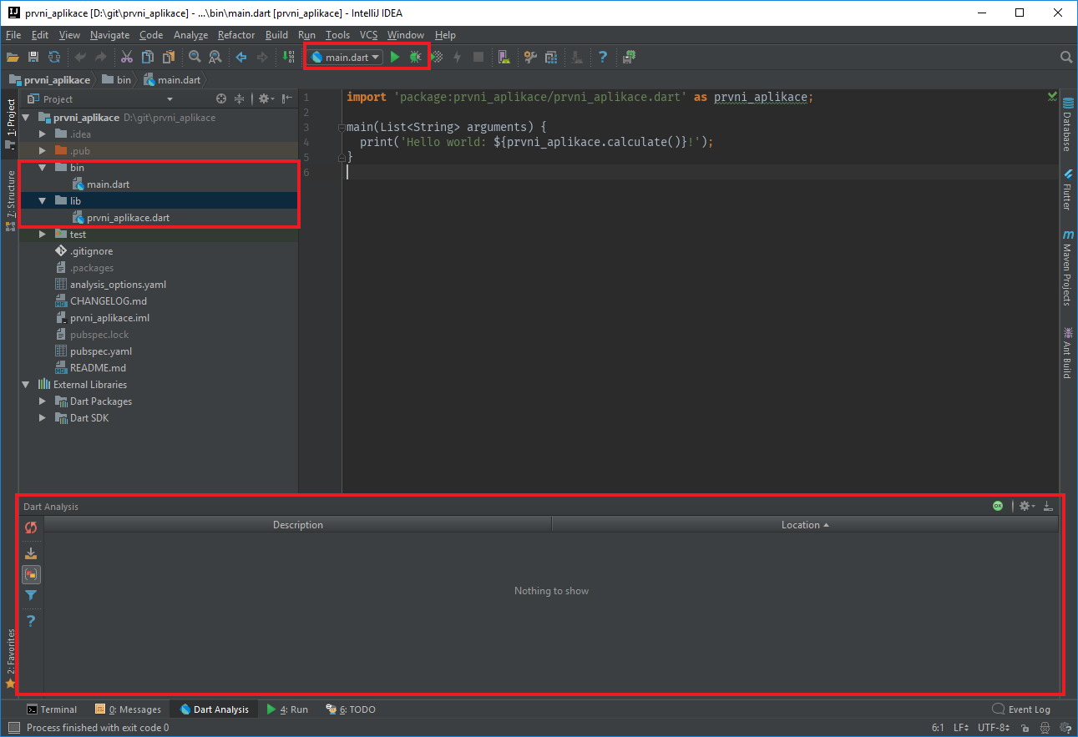
Task: Click the Cut scissors icon in toolbar
Action: coord(127,57)
